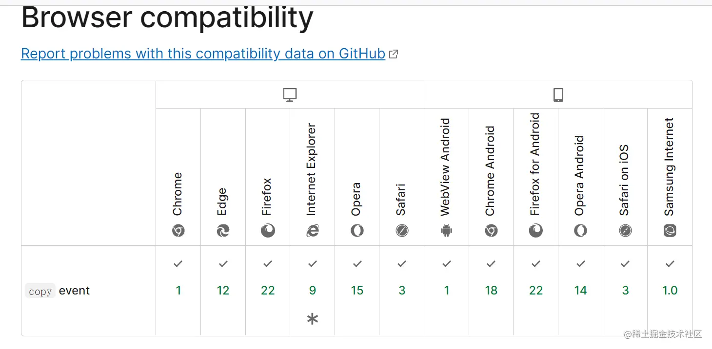Click the desktop Opera browser icon

click(357, 231)
